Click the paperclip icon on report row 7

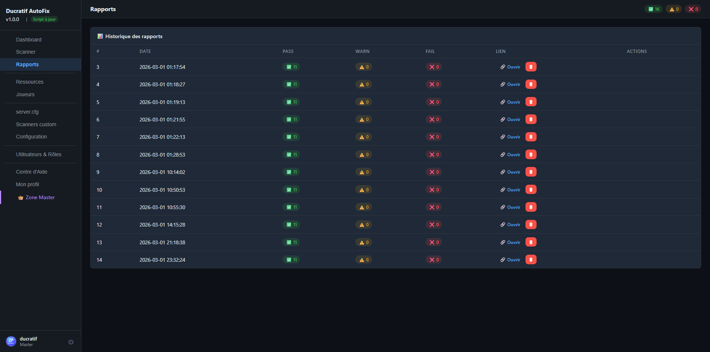pyautogui.click(x=503, y=137)
